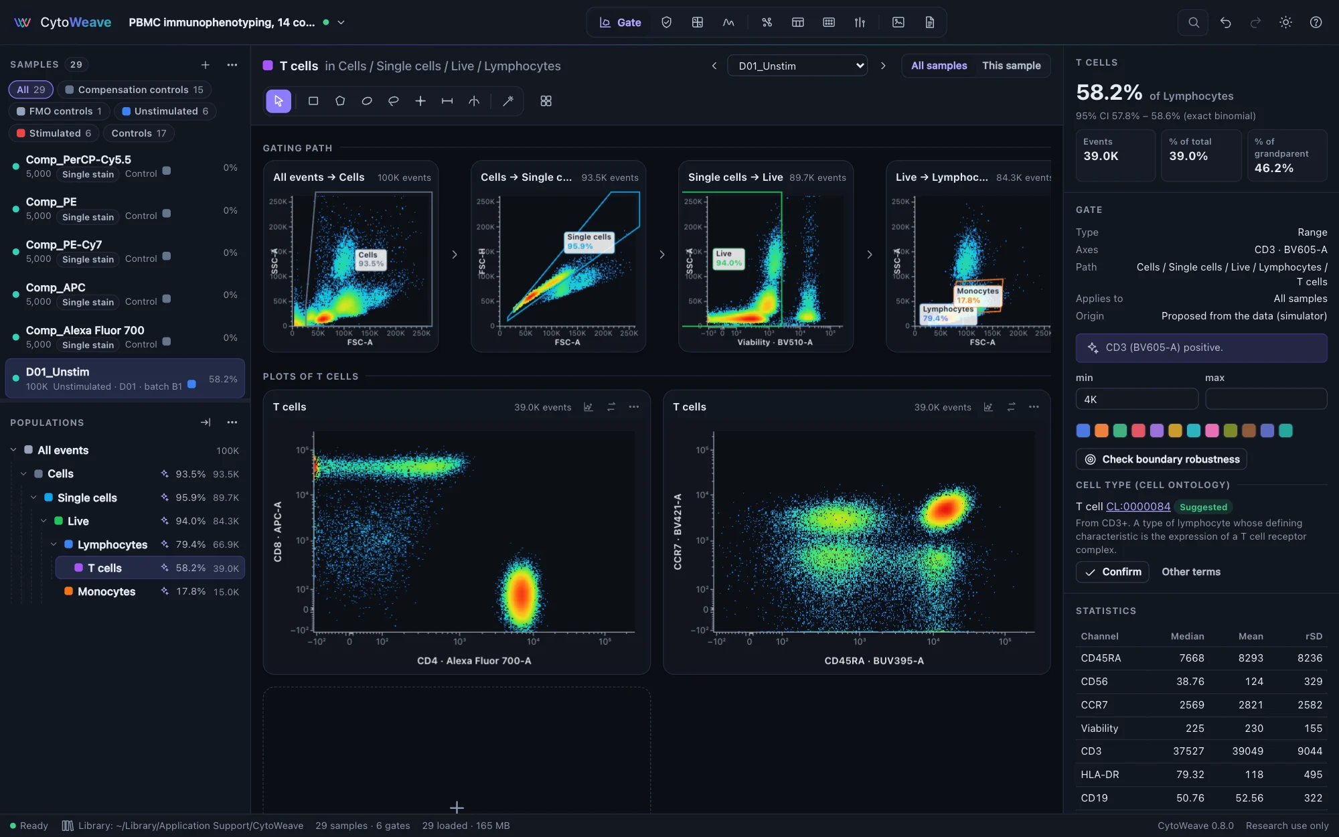Viewport: 1339px width, 837px height.
Task: Open the report document view
Action: [930, 22]
